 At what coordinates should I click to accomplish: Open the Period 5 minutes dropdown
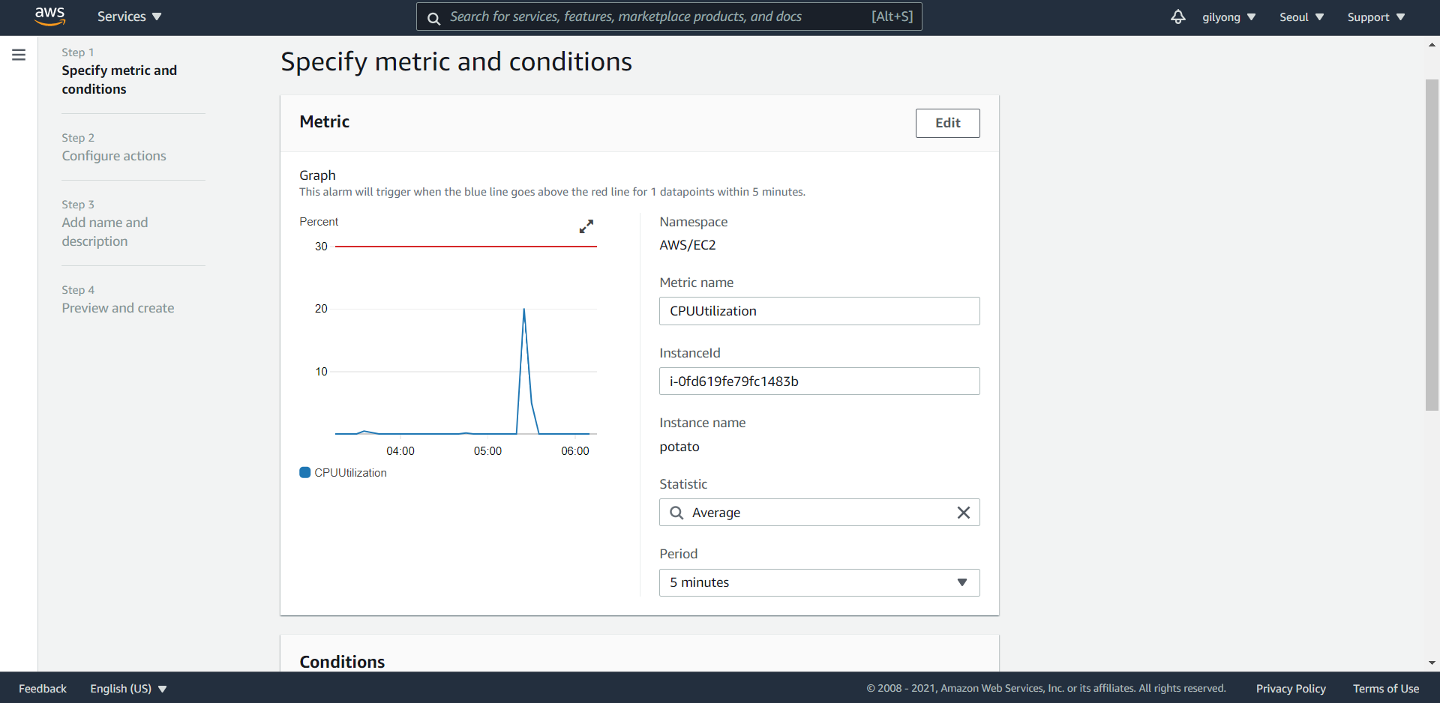click(819, 582)
